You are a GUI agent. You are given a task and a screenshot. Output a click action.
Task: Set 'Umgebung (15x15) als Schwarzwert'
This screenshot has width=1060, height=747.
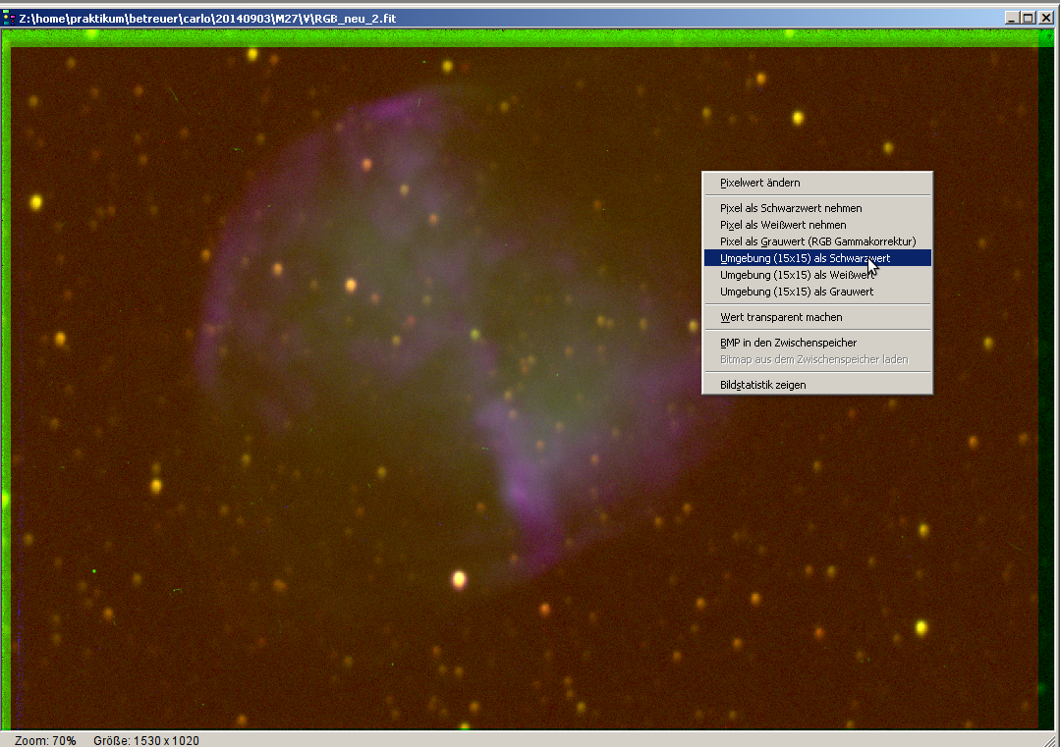[x=805, y=258]
